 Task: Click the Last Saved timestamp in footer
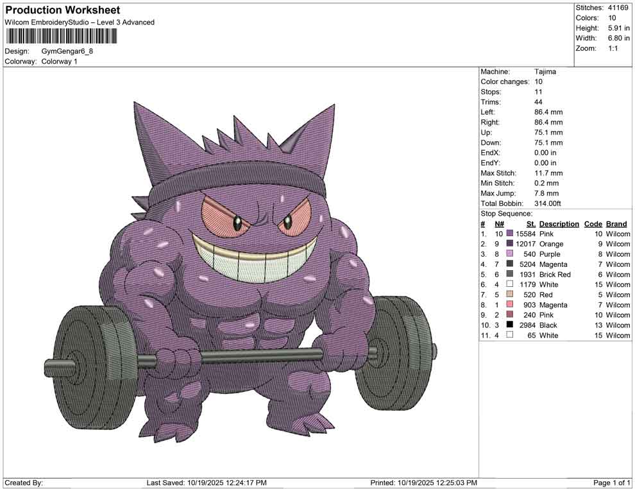click(x=207, y=483)
